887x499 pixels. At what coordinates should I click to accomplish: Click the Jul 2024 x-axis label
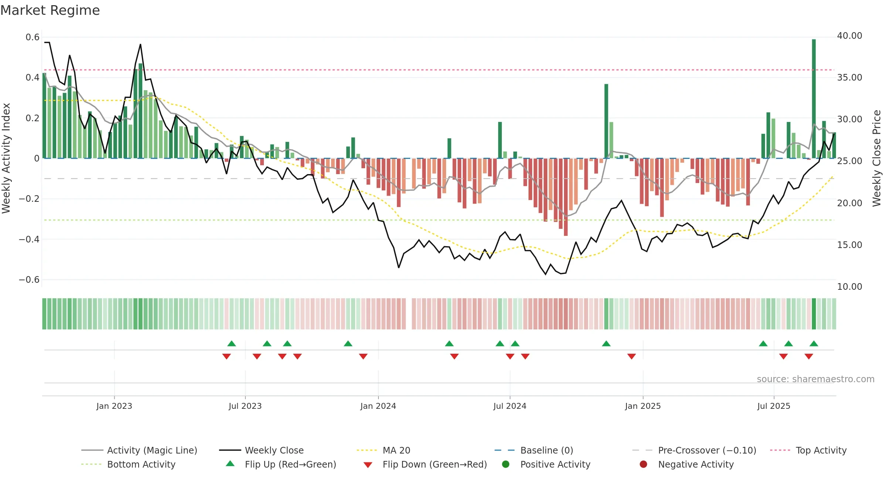[x=510, y=406]
